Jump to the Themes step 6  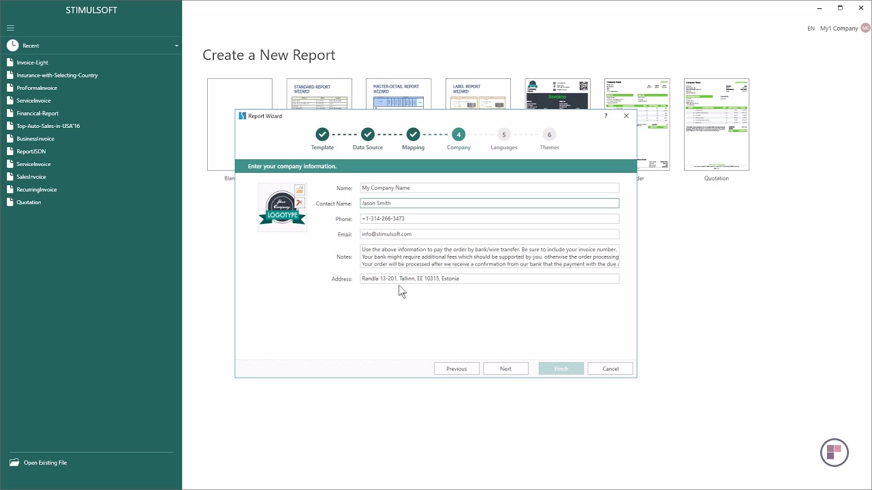click(x=549, y=139)
